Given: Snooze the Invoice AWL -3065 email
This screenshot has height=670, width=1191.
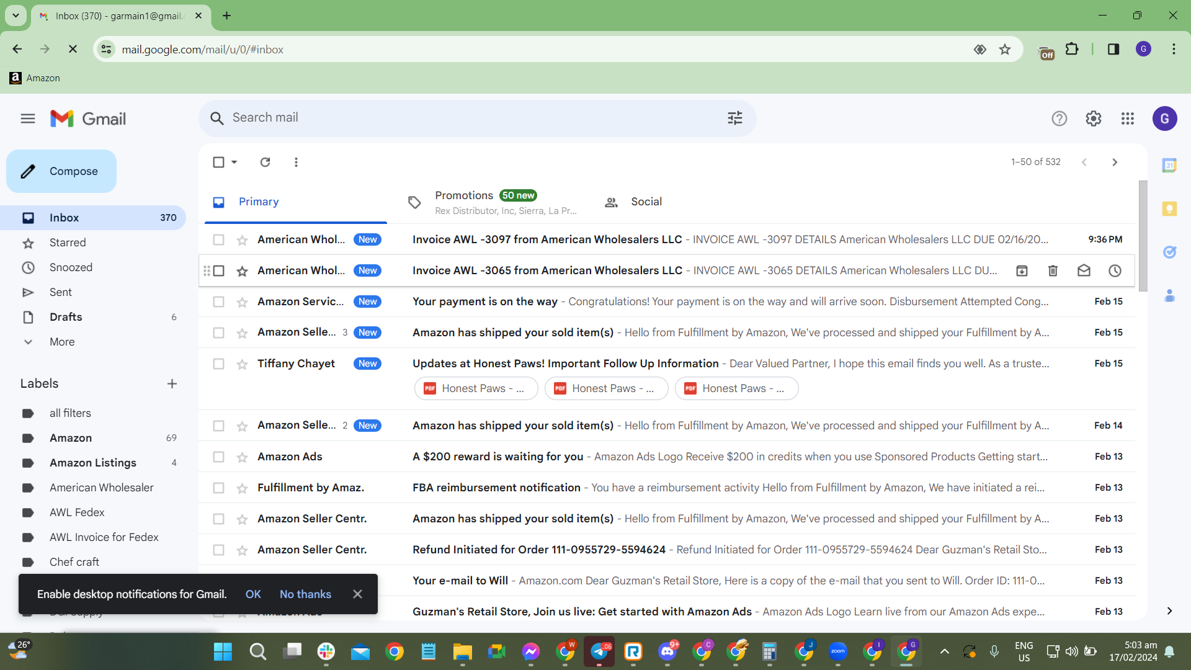Looking at the screenshot, I should pos(1115,270).
